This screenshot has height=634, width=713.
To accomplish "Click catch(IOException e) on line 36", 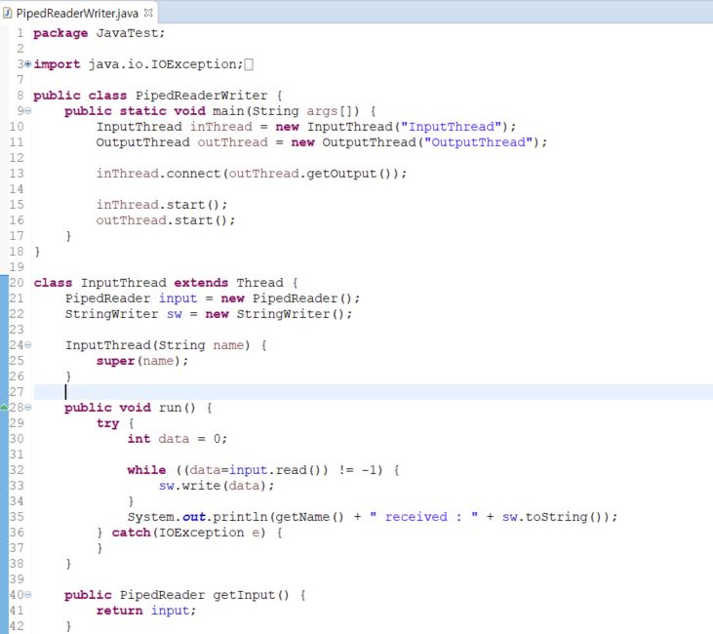I will (188, 533).
